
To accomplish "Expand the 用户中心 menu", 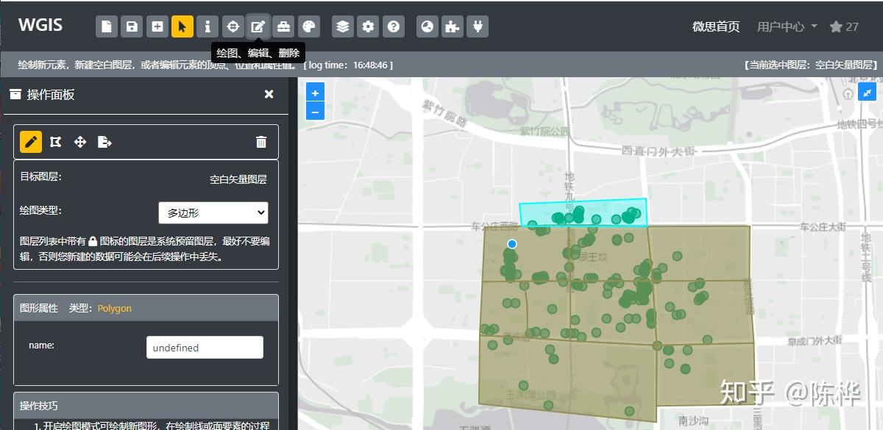I will pos(787,26).
